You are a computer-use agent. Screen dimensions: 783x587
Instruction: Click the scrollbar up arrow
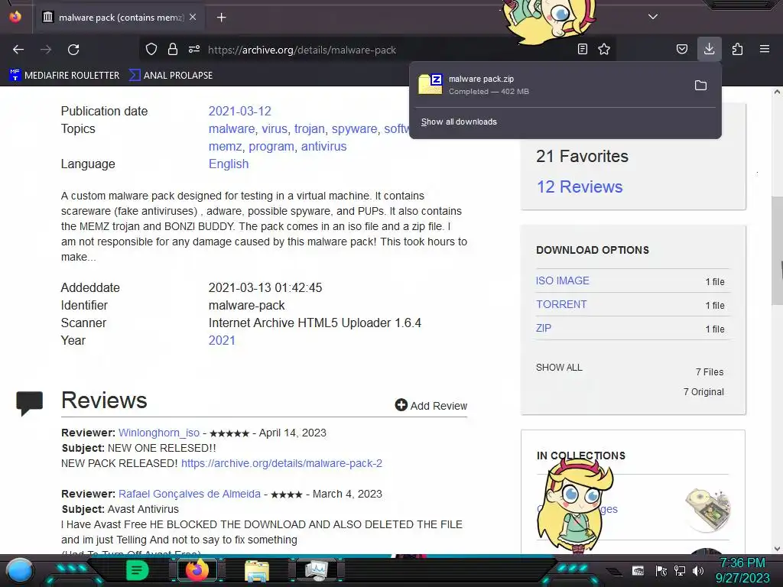click(777, 92)
